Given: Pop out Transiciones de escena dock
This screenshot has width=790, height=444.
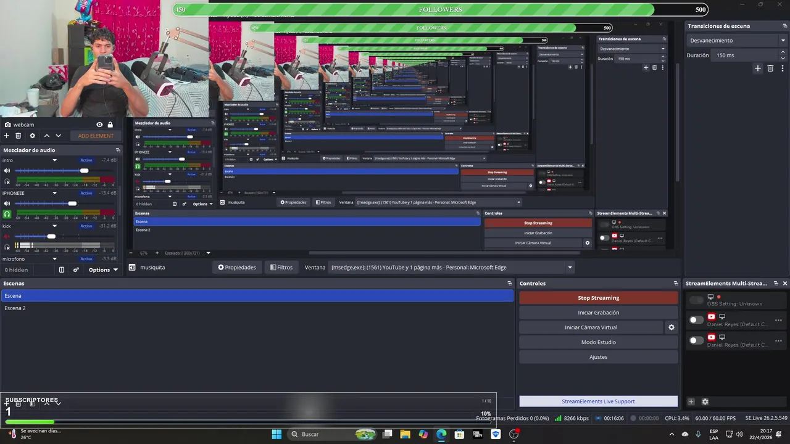Looking at the screenshot, I should click(785, 26).
